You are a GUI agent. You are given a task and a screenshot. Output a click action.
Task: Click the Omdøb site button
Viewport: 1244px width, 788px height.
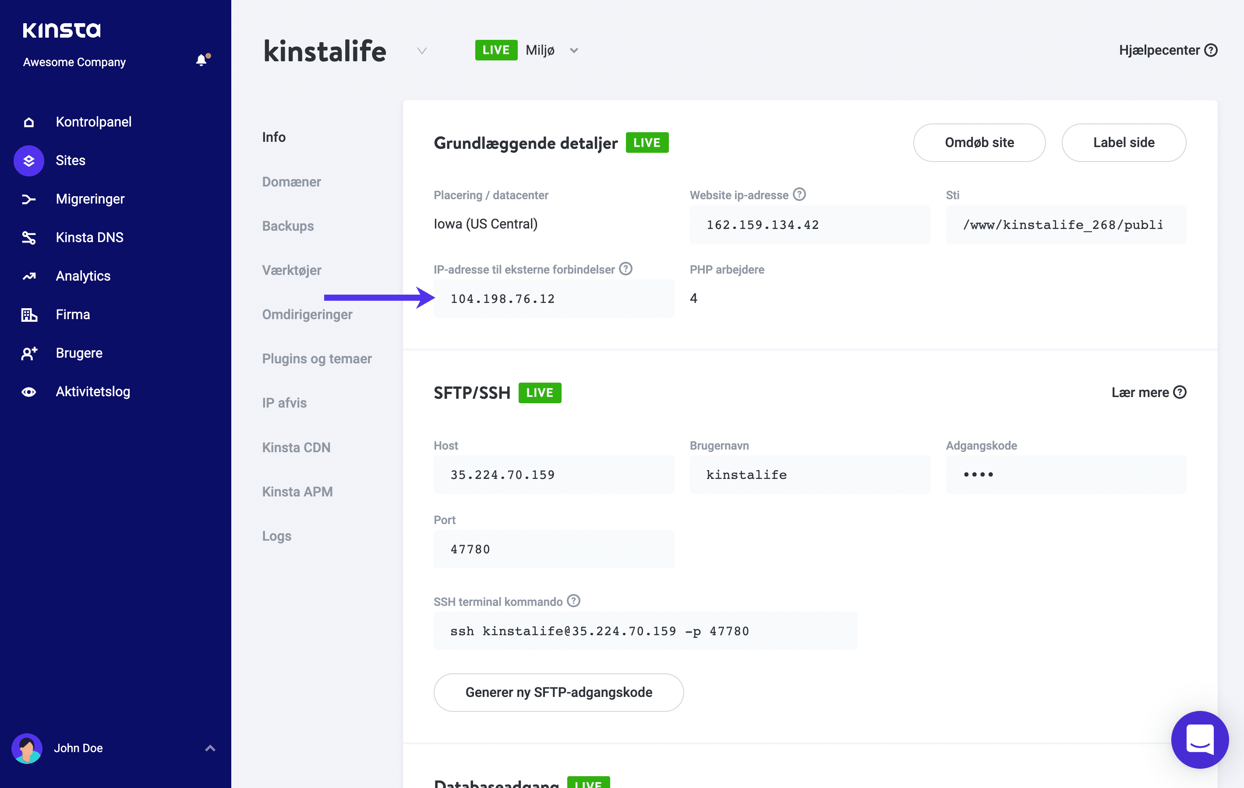[x=979, y=143]
